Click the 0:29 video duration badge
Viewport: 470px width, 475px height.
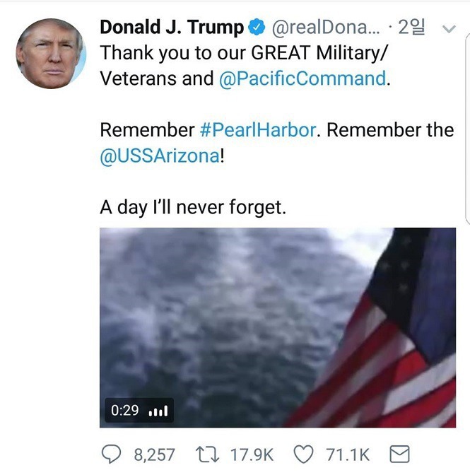125,411
